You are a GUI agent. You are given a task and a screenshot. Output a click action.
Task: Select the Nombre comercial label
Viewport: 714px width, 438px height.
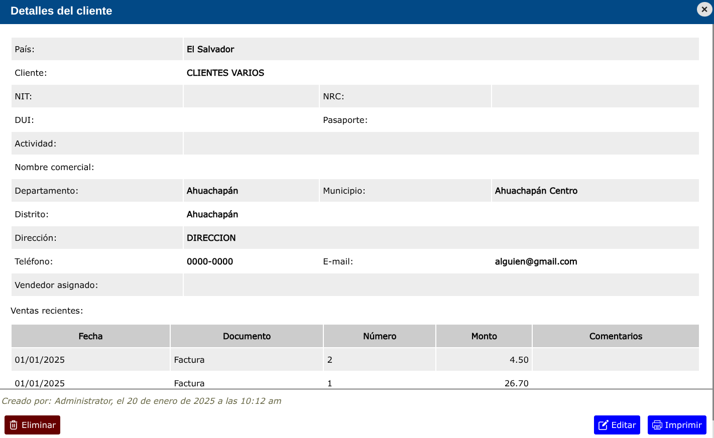[54, 167]
